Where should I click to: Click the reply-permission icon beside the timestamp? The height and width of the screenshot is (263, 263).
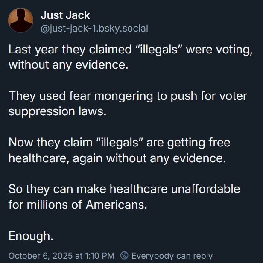pos(124,256)
